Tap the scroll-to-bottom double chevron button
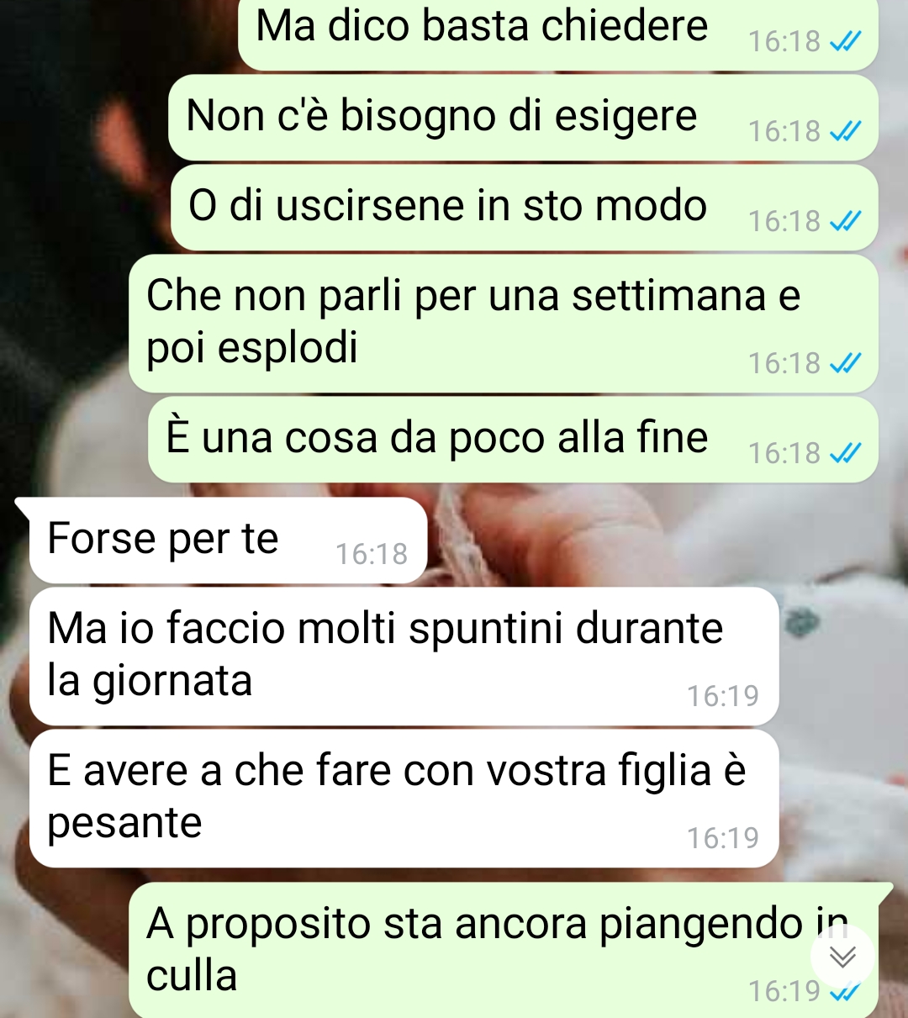908x1018 pixels. pyautogui.click(x=842, y=956)
